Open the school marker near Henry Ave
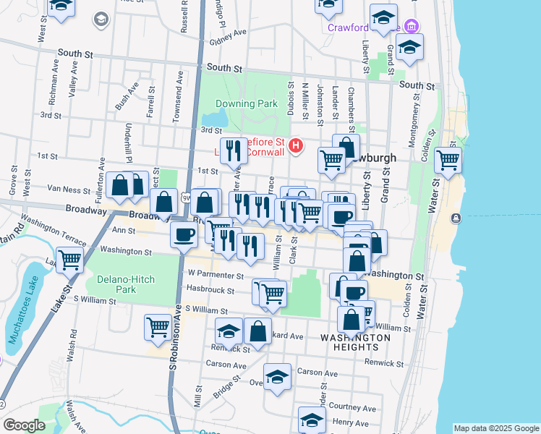The width and height of the screenshot is (541, 434). click(x=312, y=420)
